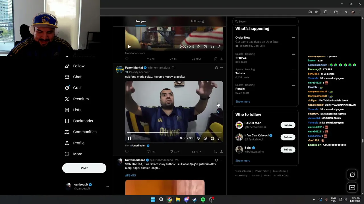Click Show more under Who to follow
Viewport: 364px width, 204px height.
243,161
